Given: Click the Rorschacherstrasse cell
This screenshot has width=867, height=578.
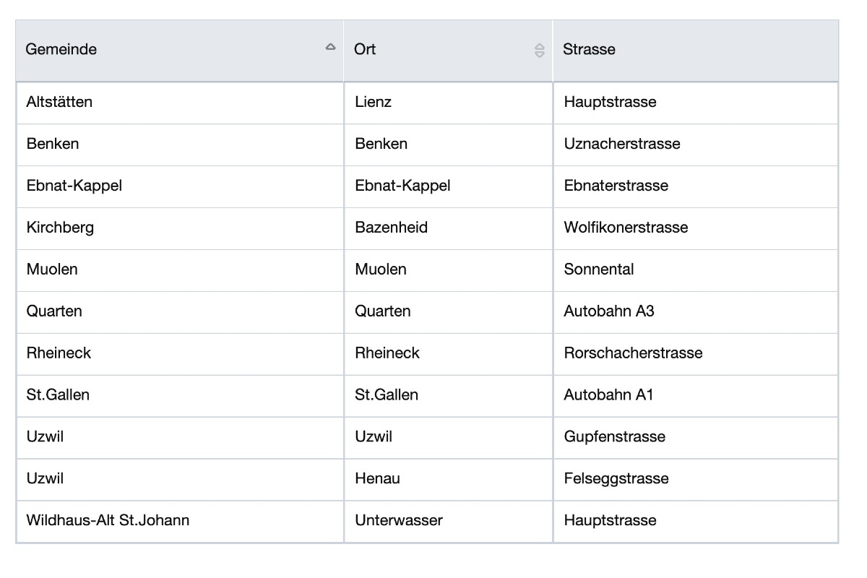Looking at the screenshot, I should (633, 353).
